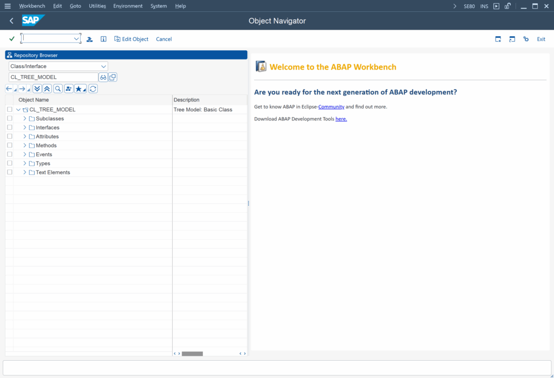Click the ABAP Workbench welcome icon
The height and width of the screenshot is (378, 554).
(261, 66)
